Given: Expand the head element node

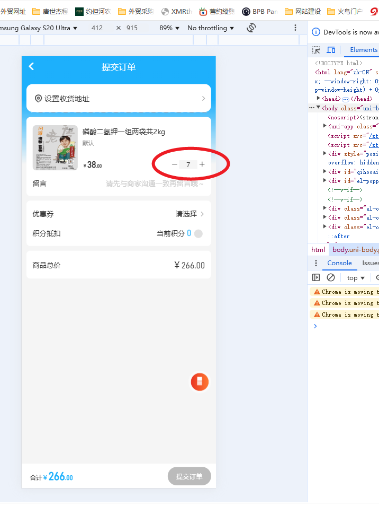Looking at the screenshot, I should pos(319,99).
